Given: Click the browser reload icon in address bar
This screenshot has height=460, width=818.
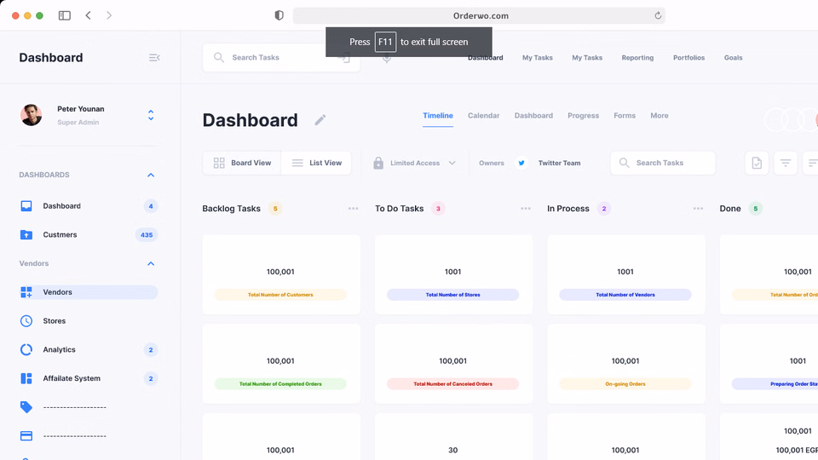Looking at the screenshot, I should [658, 15].
